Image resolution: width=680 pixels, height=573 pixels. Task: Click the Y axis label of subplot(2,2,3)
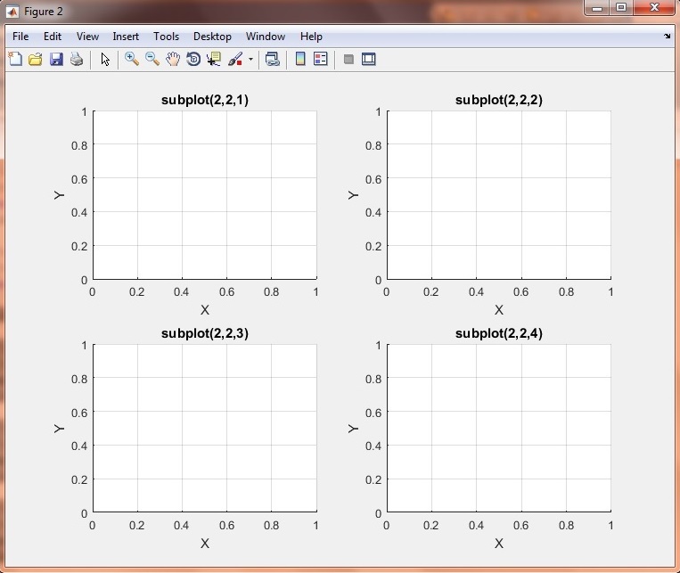[59, 429]
